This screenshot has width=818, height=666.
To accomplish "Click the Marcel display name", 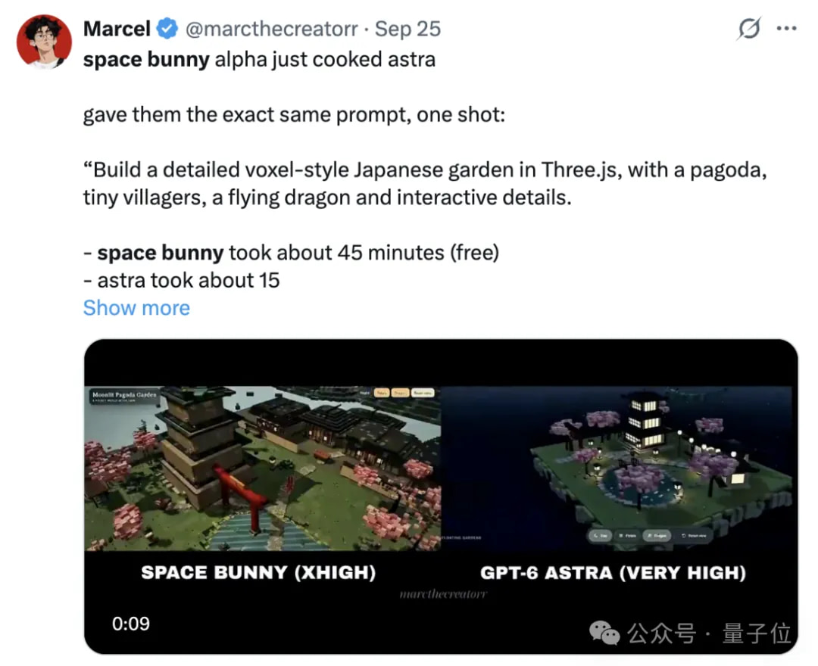I will click(117, 29).
